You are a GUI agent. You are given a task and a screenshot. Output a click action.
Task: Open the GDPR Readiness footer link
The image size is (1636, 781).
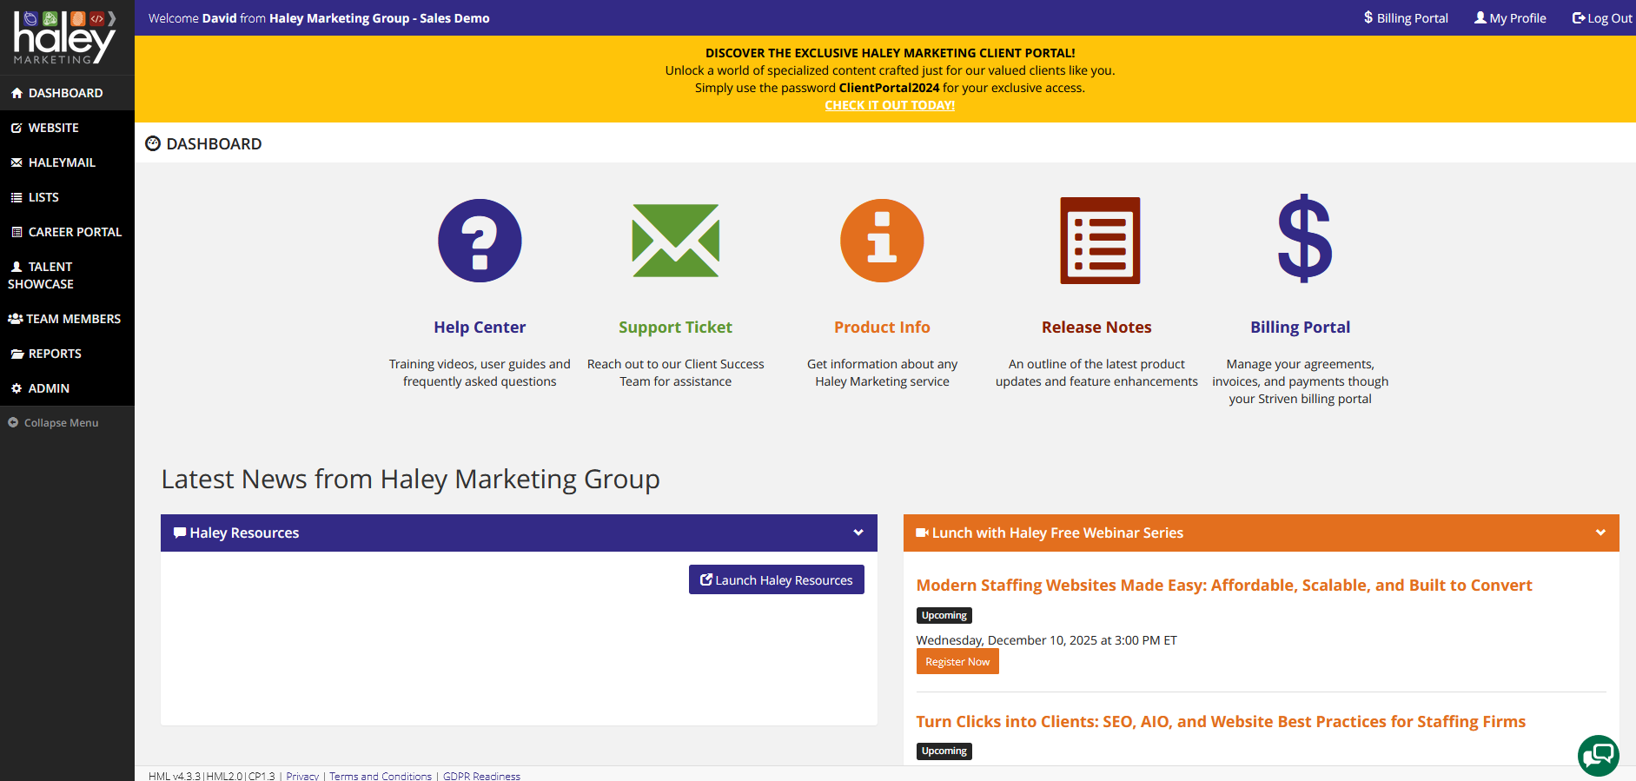click(x=481, y=776)
